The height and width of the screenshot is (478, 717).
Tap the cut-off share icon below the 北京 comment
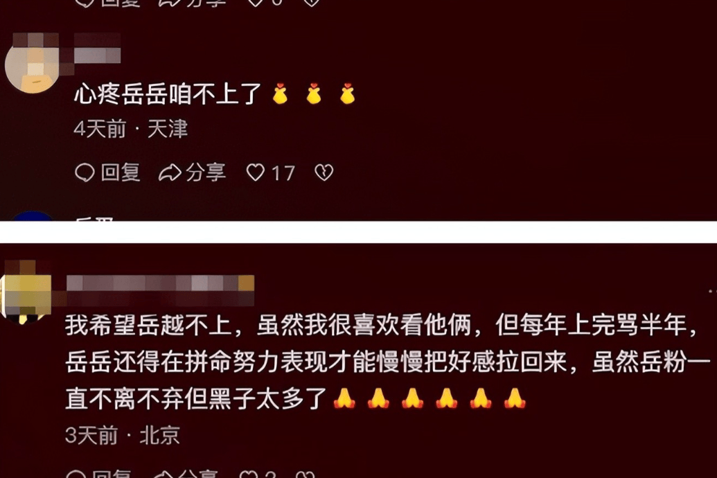point(163,474)
